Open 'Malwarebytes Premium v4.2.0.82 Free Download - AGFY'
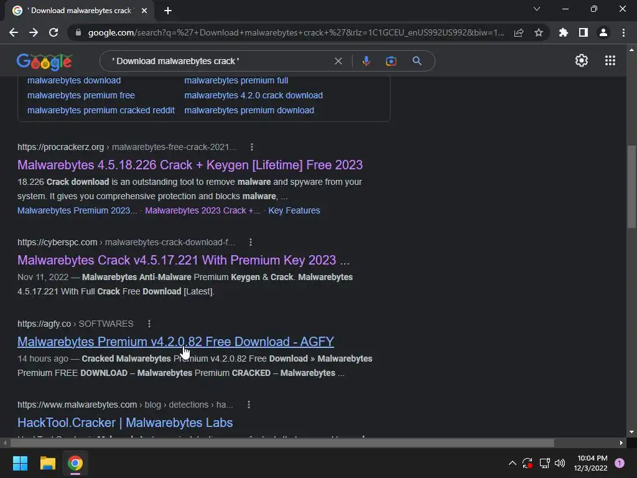Screen dimensions: 637x478 click(175, 342)
